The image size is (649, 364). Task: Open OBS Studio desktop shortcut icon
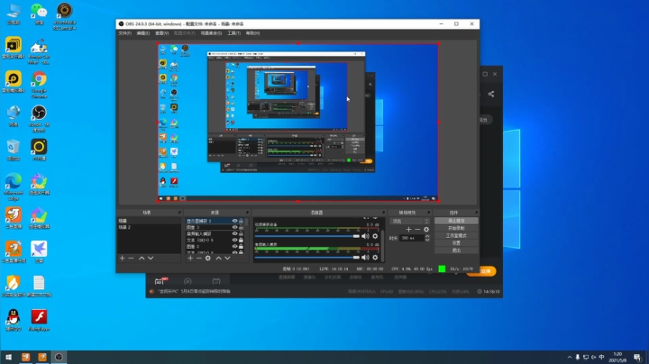pos(39,113)
